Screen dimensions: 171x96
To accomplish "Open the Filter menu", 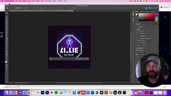I will pos(42,1).
